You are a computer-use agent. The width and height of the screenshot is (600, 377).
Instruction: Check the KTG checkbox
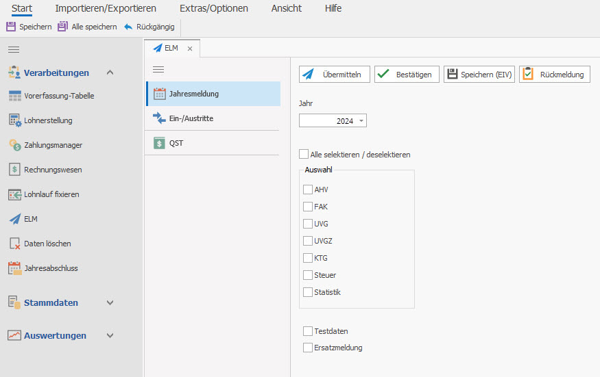click(x=308, y=258)
